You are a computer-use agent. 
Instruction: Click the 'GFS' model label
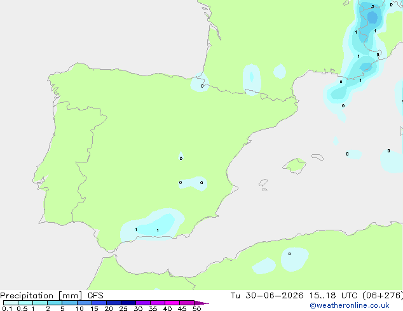click(x=95, y=296)
